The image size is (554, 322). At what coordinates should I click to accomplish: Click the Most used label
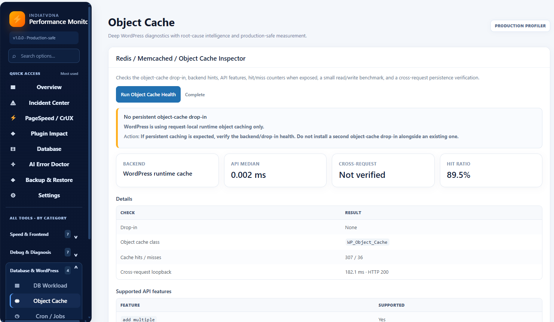69,74
